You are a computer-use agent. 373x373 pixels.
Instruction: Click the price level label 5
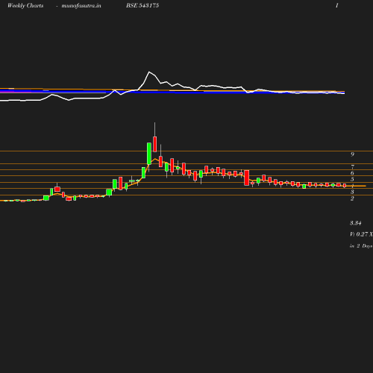pyautogui.click(x=352, y=179)
